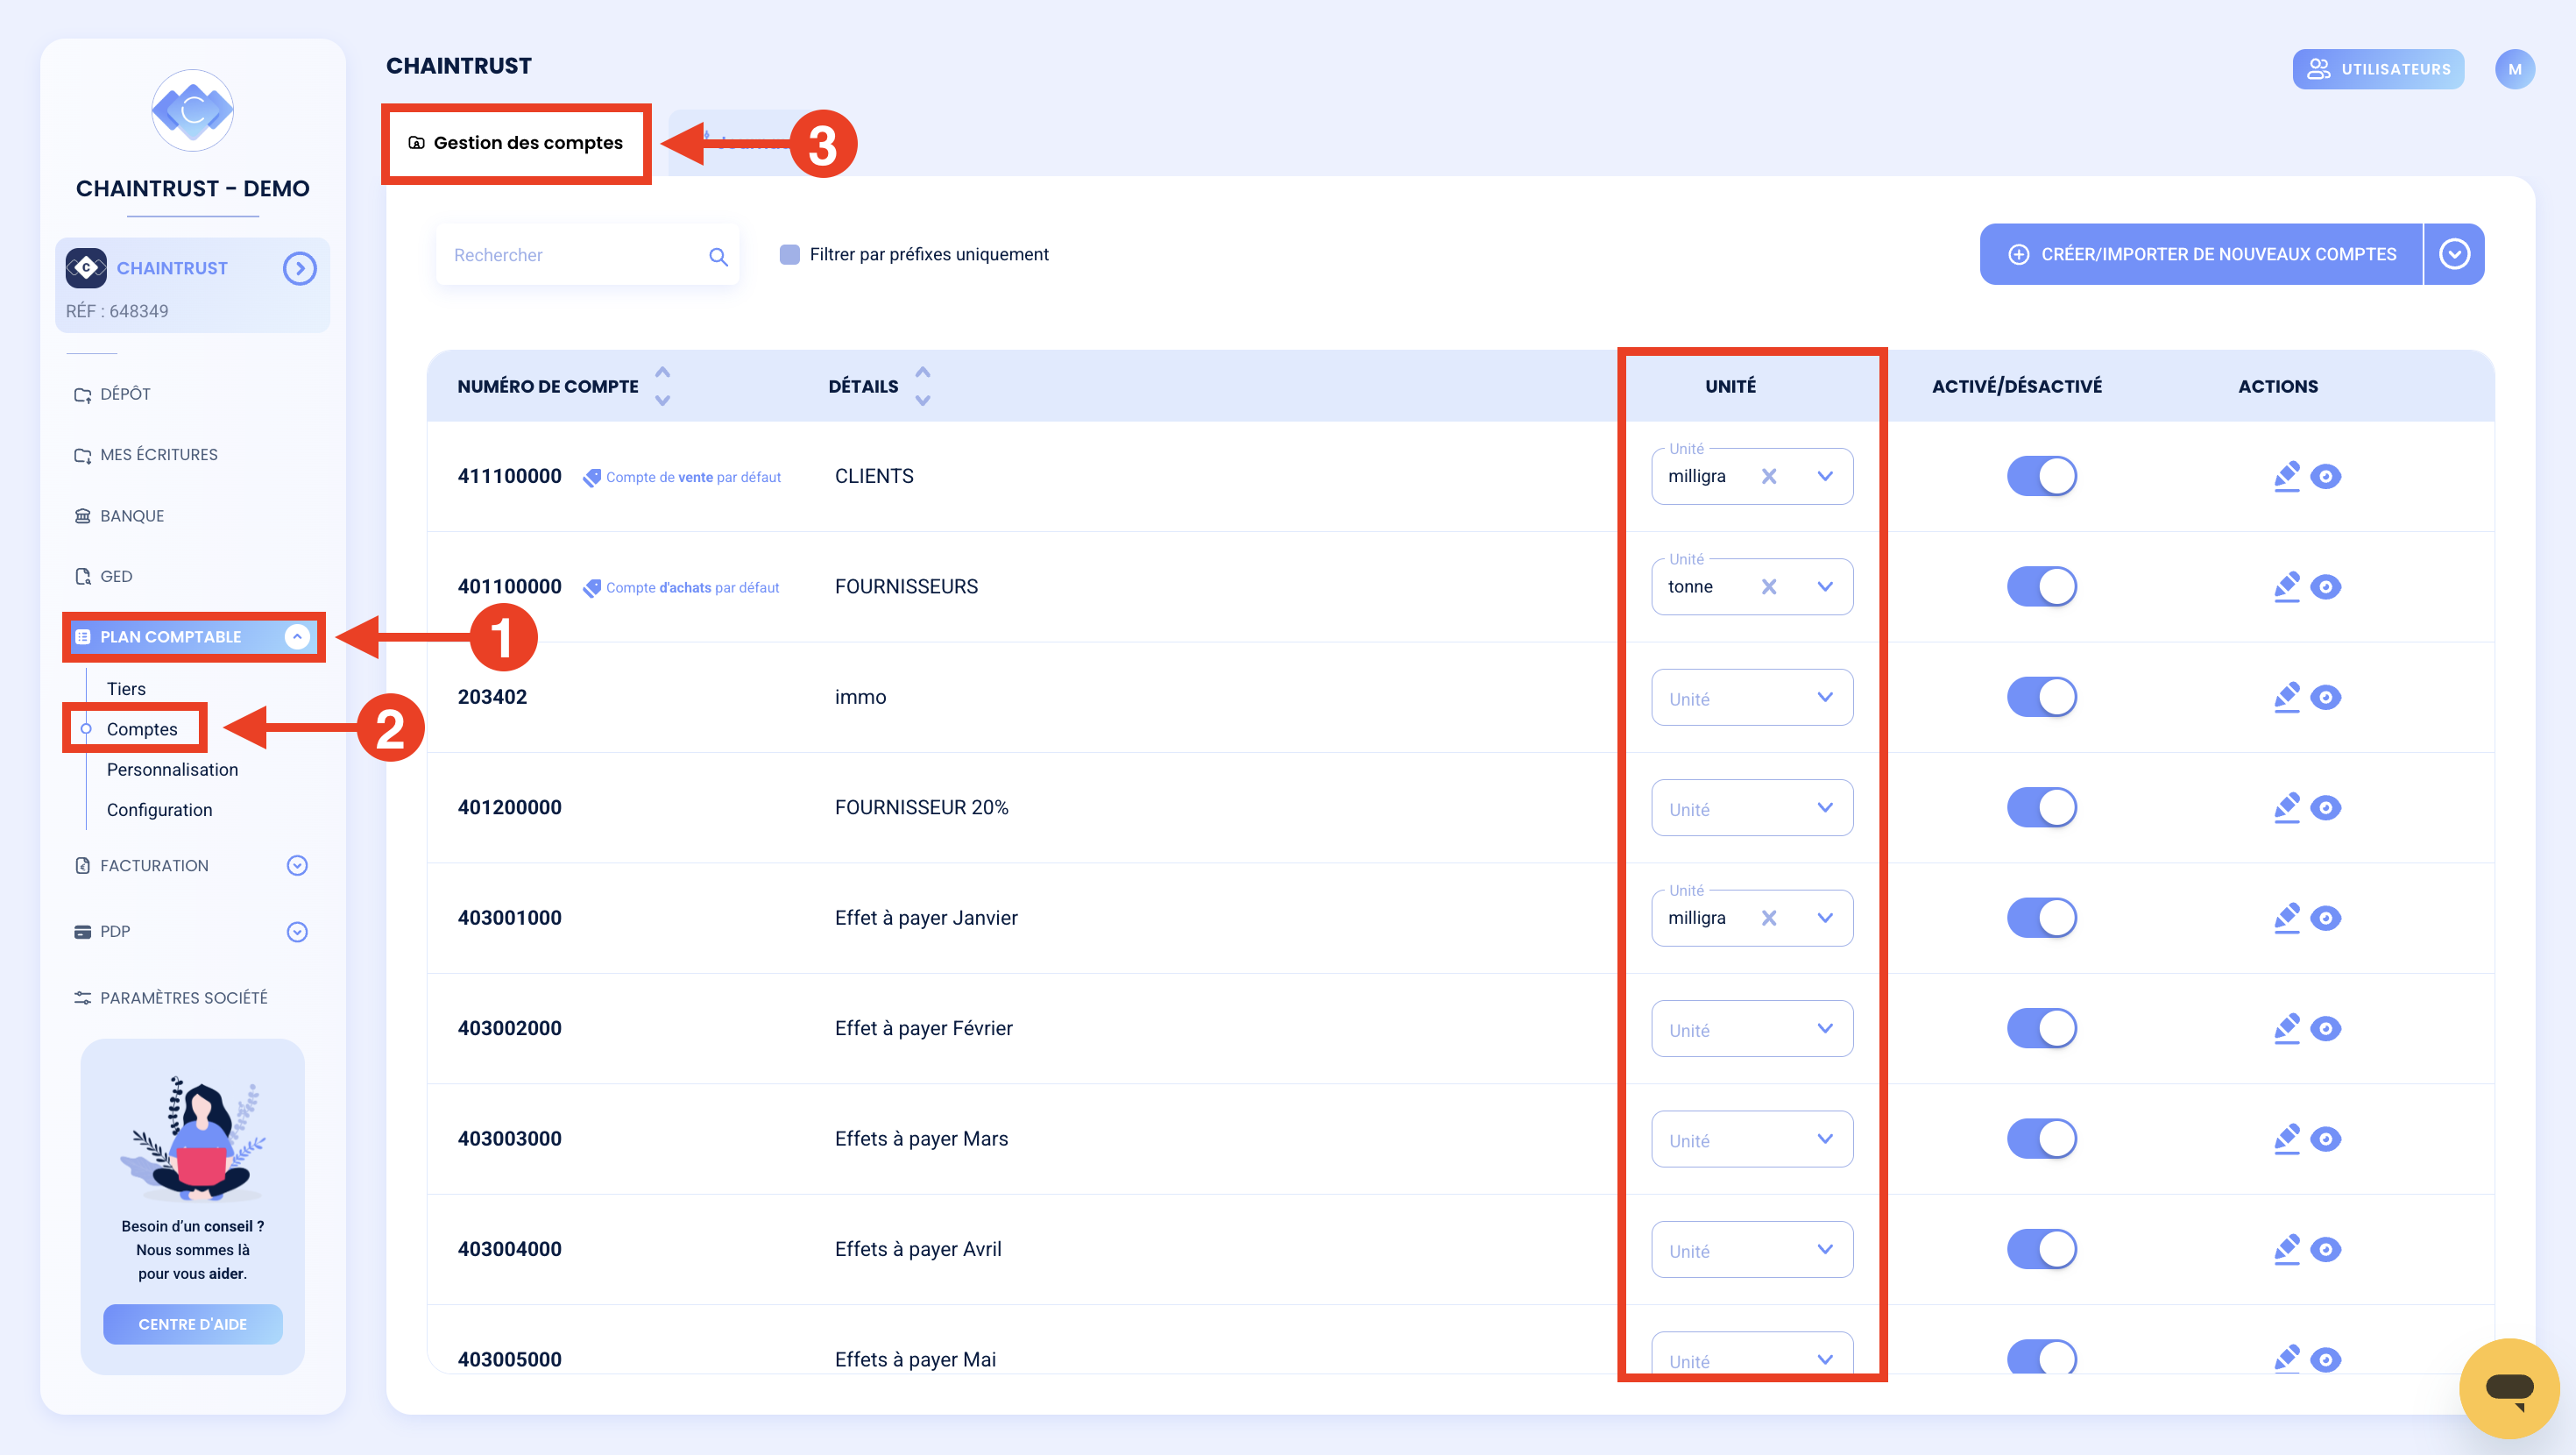Viewport: 2576px width, 1455px height.
Task: Toggle activation of account 401200000
Action: 2041,807
